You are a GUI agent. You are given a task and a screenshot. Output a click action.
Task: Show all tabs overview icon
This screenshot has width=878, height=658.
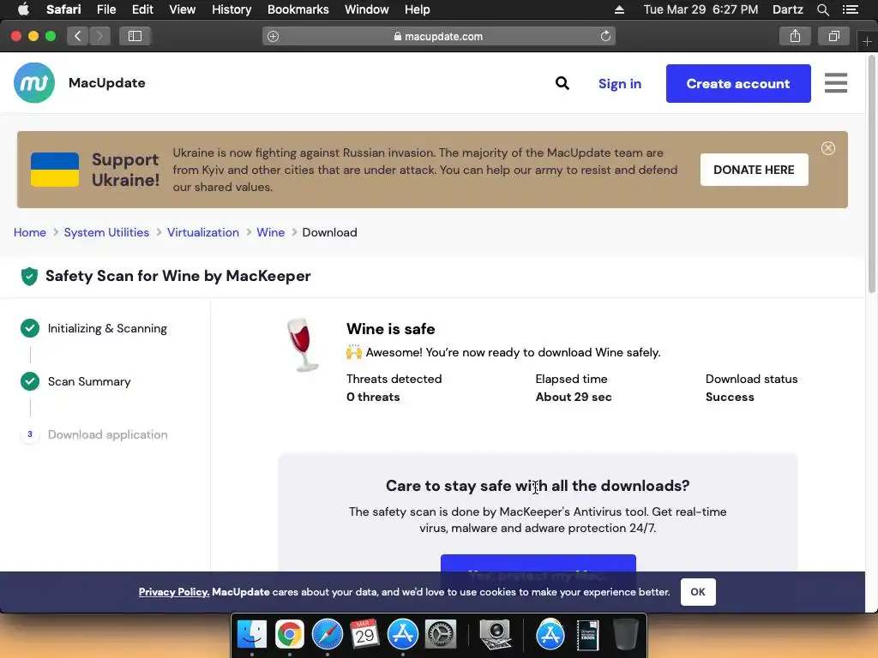point(833,36)
